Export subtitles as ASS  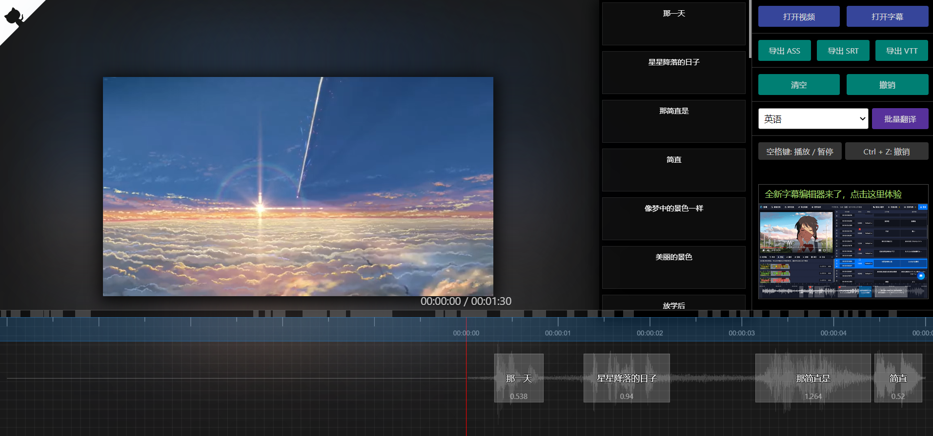[x=784, y=51]
